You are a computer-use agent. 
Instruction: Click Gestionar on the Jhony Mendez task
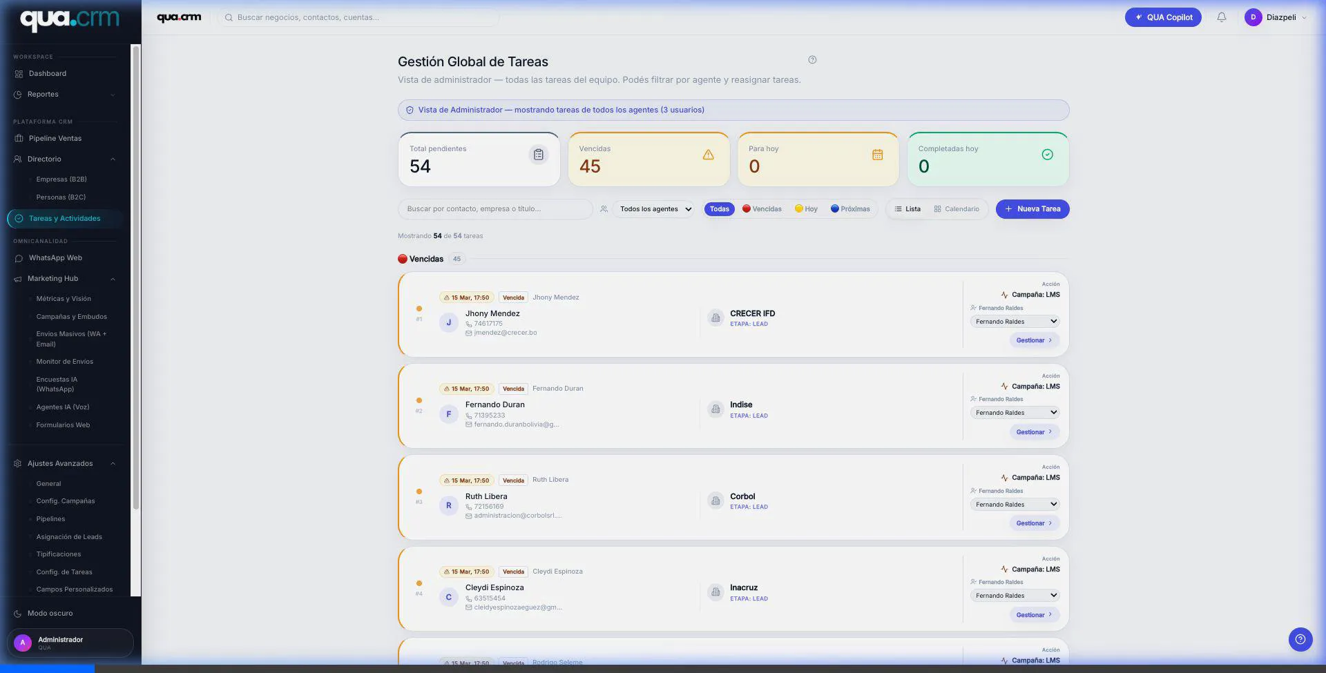click(x=1034, y=340)
